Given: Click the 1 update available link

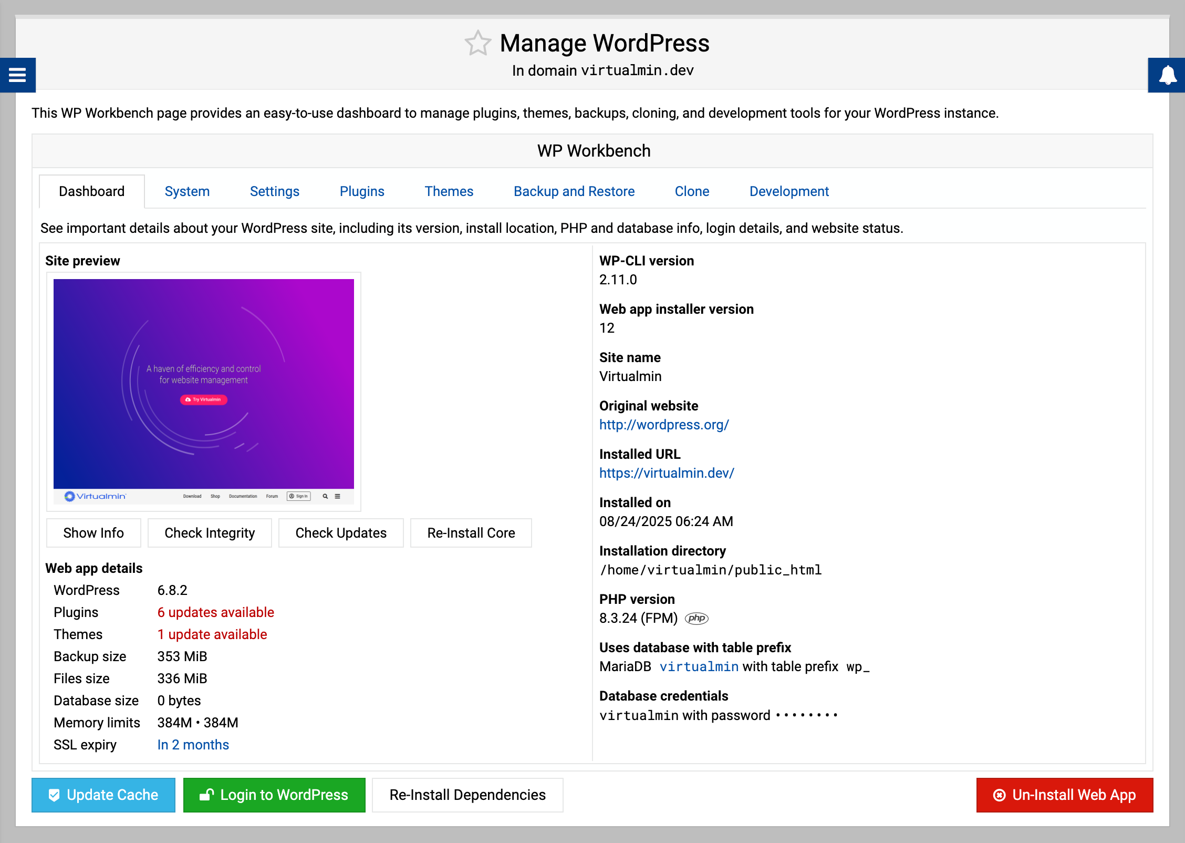Looking at the screenshot, I should 212,634.
